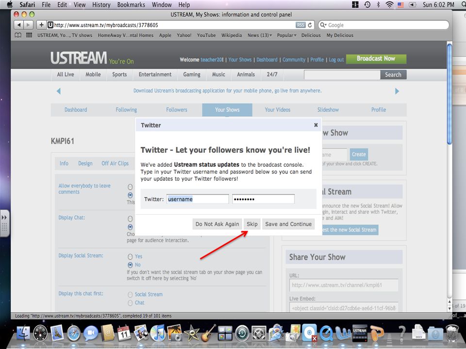Open Ustream Producer in the dock

point(360,333)
